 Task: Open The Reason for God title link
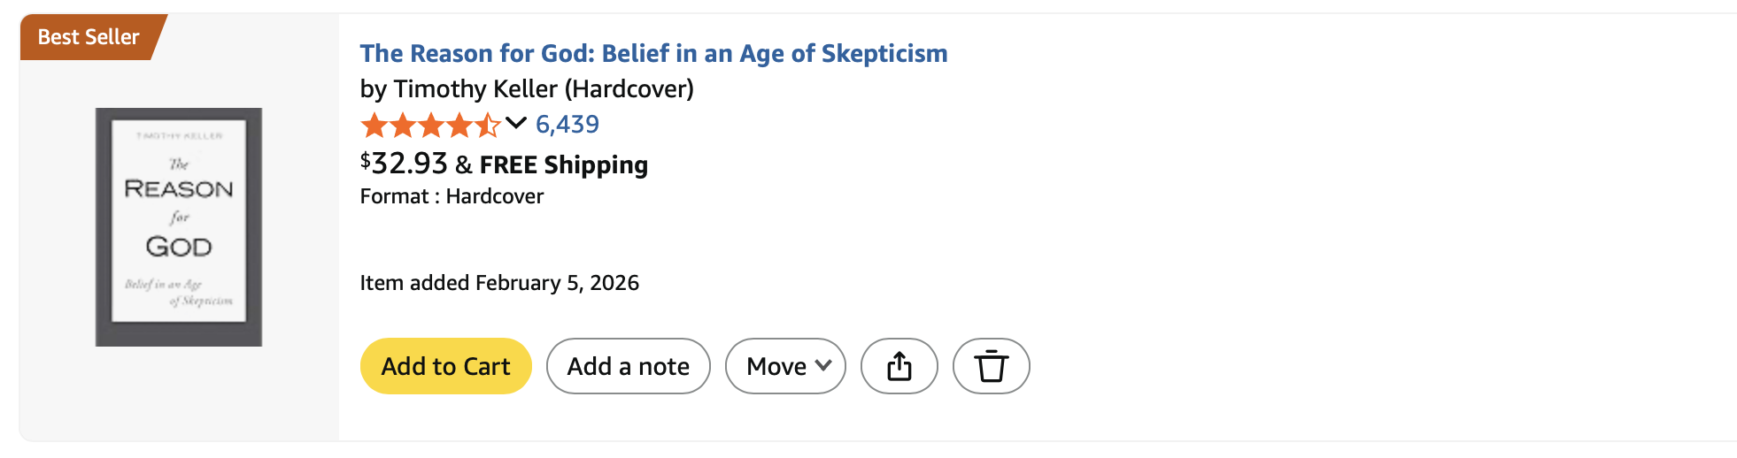coord(653,54)
